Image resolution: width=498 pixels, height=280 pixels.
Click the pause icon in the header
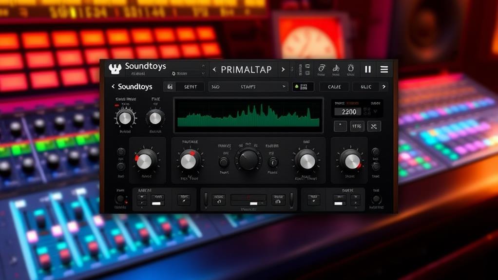(x=368, y=69)
